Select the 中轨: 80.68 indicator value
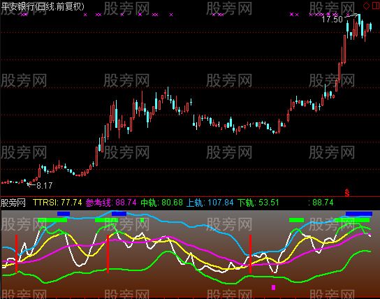 click(x=161, y=203)
